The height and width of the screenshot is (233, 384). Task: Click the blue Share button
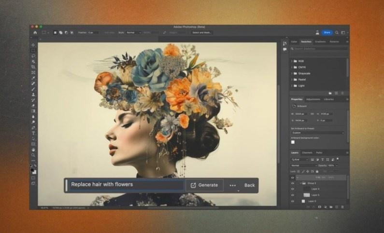click(327, 32)
